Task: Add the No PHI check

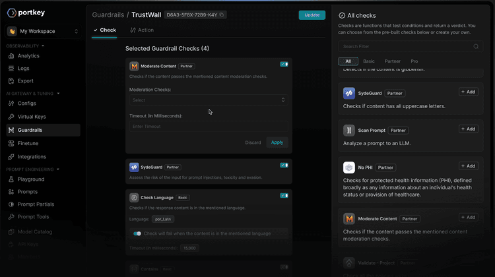Action: 468,166
